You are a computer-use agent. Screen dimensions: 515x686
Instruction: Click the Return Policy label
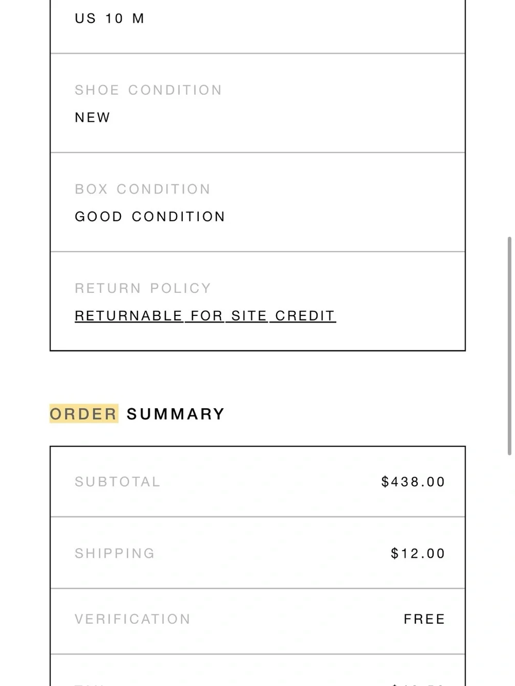(143, 288)
